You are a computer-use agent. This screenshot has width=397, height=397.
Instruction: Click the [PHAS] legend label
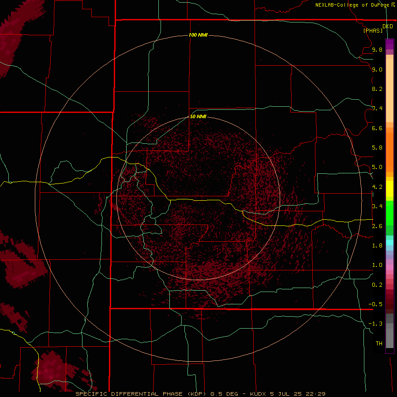(373, 30)
